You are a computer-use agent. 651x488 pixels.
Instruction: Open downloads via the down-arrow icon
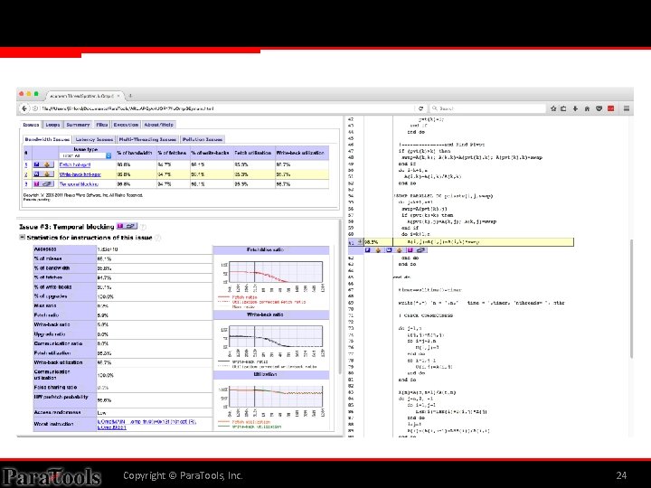[575, 108]
